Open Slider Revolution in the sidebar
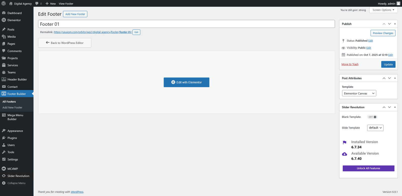Image resolution: width=402 pixels, height=196 pixels. [18, 176]
